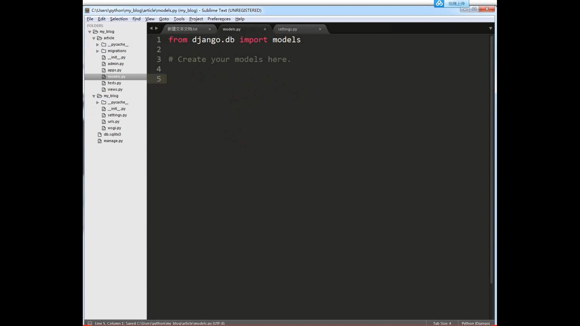Close the settings.py tab

(x=320, y=29)
